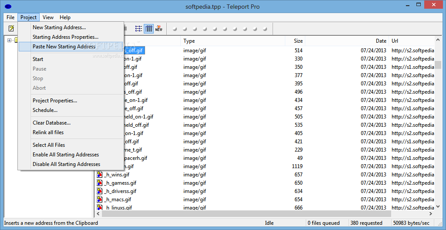The height and width of the screenshot is (230, 446).
Task: Click Enable All Starting Addresses
Action: 71,155
